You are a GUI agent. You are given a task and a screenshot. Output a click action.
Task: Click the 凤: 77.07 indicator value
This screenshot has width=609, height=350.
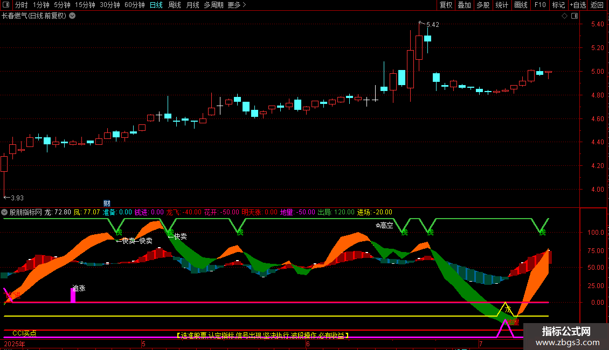(x=87, y=212)
